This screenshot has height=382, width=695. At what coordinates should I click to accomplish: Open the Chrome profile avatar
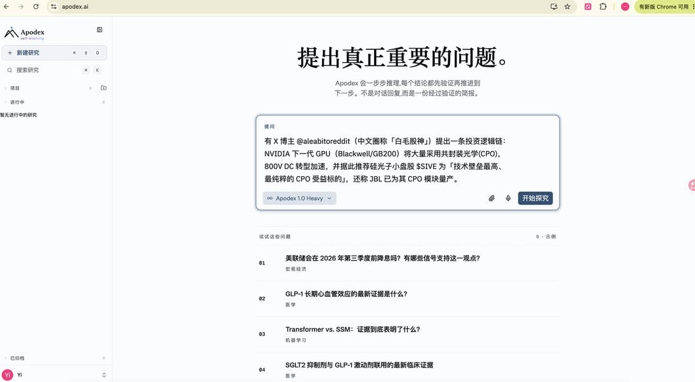click(x=625, y=6)
